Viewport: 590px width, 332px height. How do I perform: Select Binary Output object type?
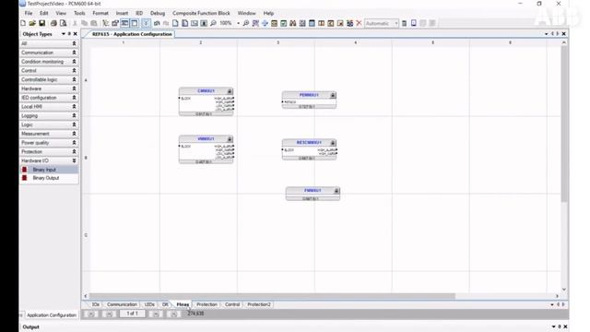click(49, 178)
